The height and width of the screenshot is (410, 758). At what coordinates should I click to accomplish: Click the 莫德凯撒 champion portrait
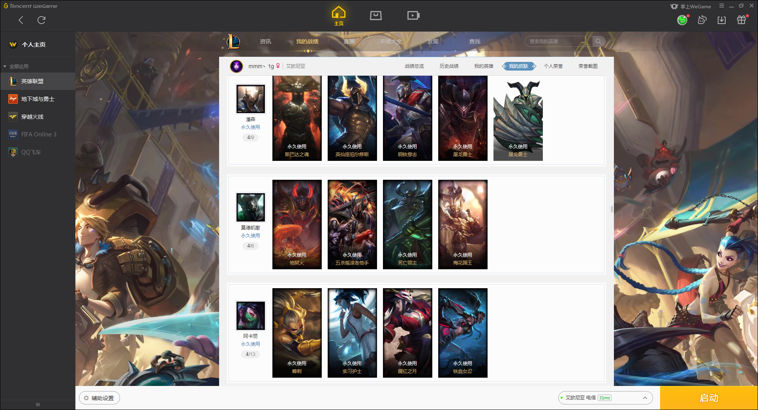tap(251, 207)
